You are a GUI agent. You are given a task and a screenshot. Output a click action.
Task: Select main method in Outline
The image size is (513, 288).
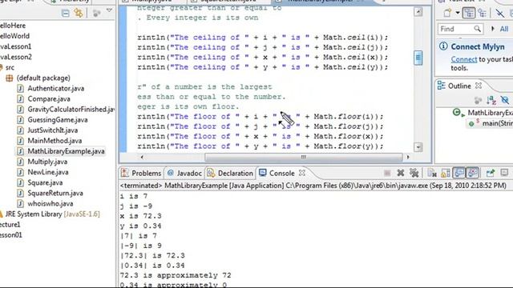coord(491,123)
